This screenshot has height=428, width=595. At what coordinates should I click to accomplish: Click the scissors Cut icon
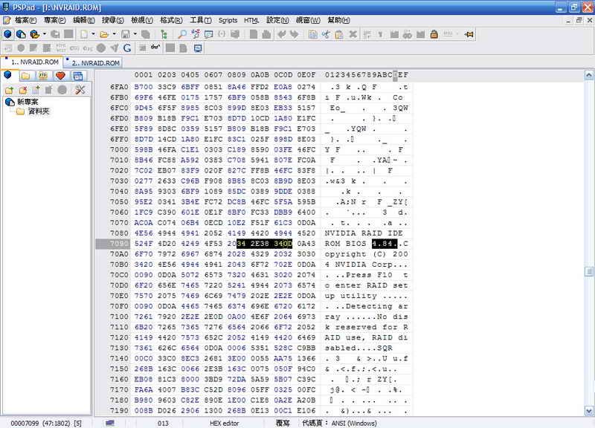[x=326, y=34]
